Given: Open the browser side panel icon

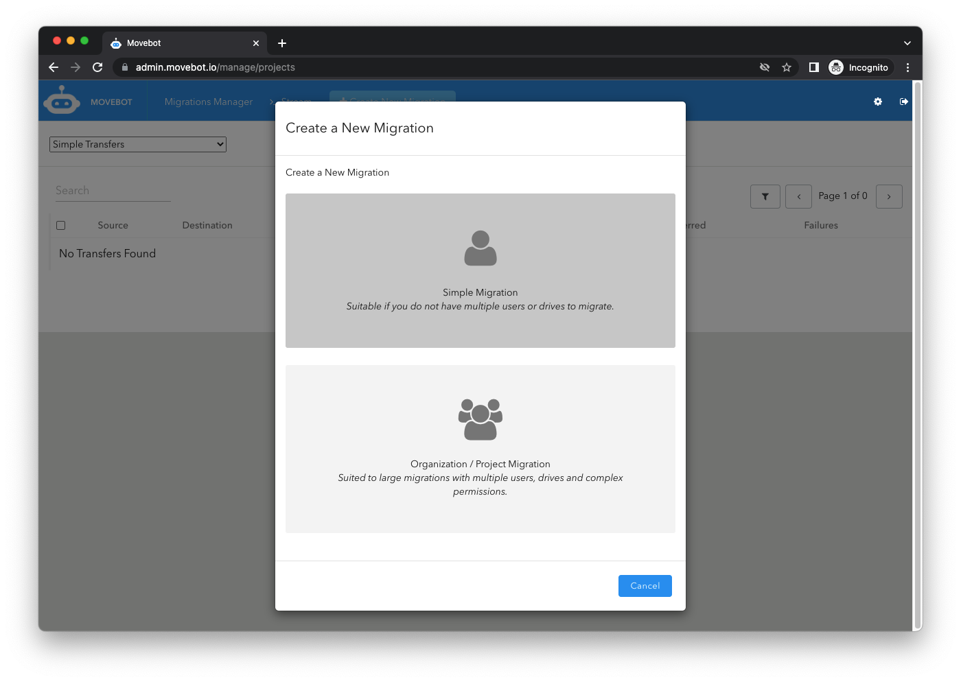Looking at the screenshot, I should point(813,67).
